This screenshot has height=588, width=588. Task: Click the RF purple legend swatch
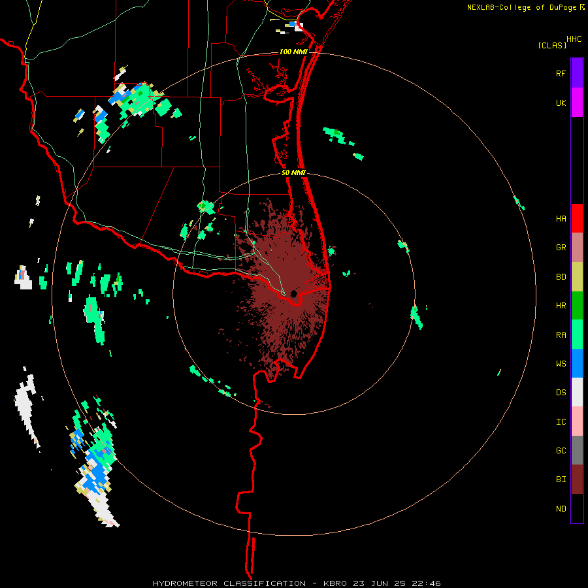pyautogui.click(x=577, y=73)
